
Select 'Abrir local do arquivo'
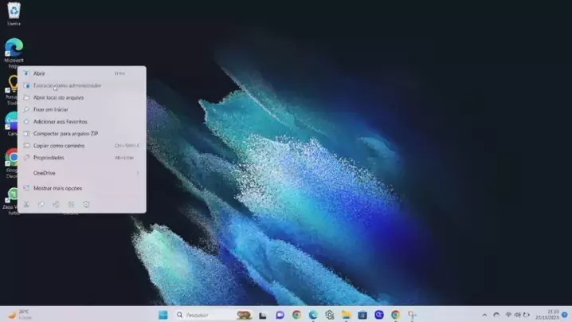[58, 97]
